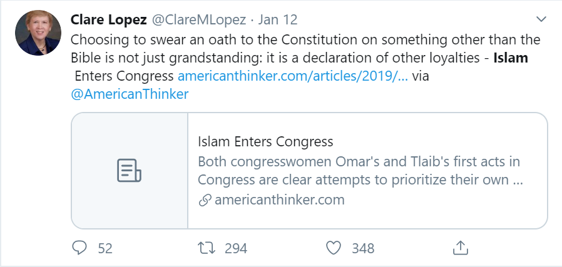The image size is (562, 267).
Task: Click the reply speech bubble icon
Action: pos(79,248)
